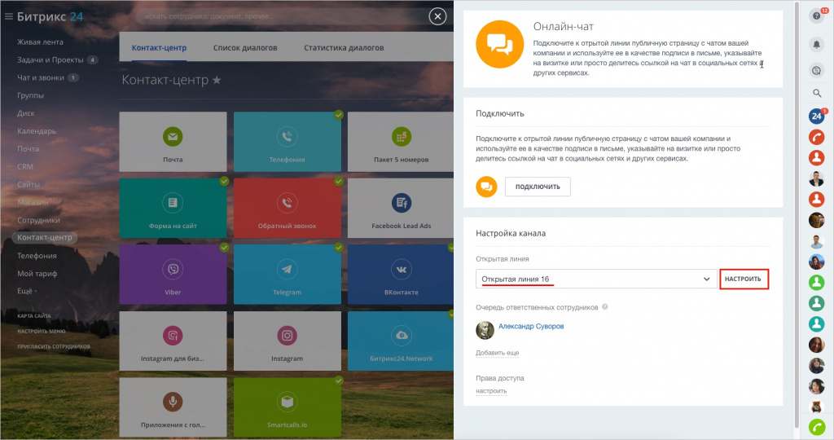Open the Telegram channel tile
The width and height of the screenshot is (834, 440).
pos(288,275)
